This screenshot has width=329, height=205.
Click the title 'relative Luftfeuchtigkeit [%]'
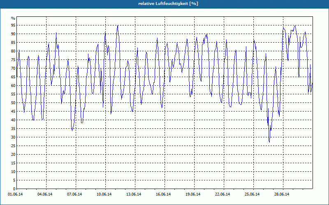pyautogui.click(x=168, y=4)
